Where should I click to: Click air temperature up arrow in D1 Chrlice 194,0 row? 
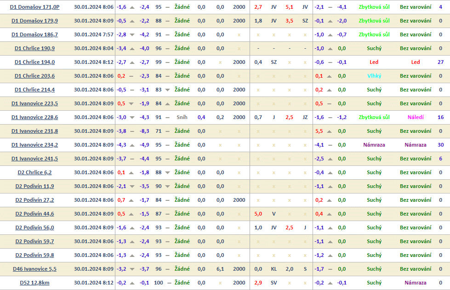point(132,63)
